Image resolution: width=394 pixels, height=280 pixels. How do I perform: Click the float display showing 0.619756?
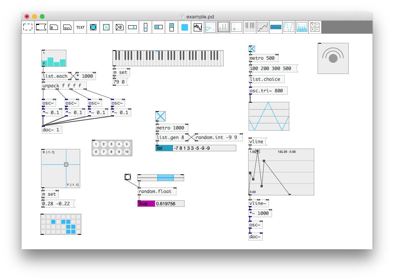tap(161, 204)
